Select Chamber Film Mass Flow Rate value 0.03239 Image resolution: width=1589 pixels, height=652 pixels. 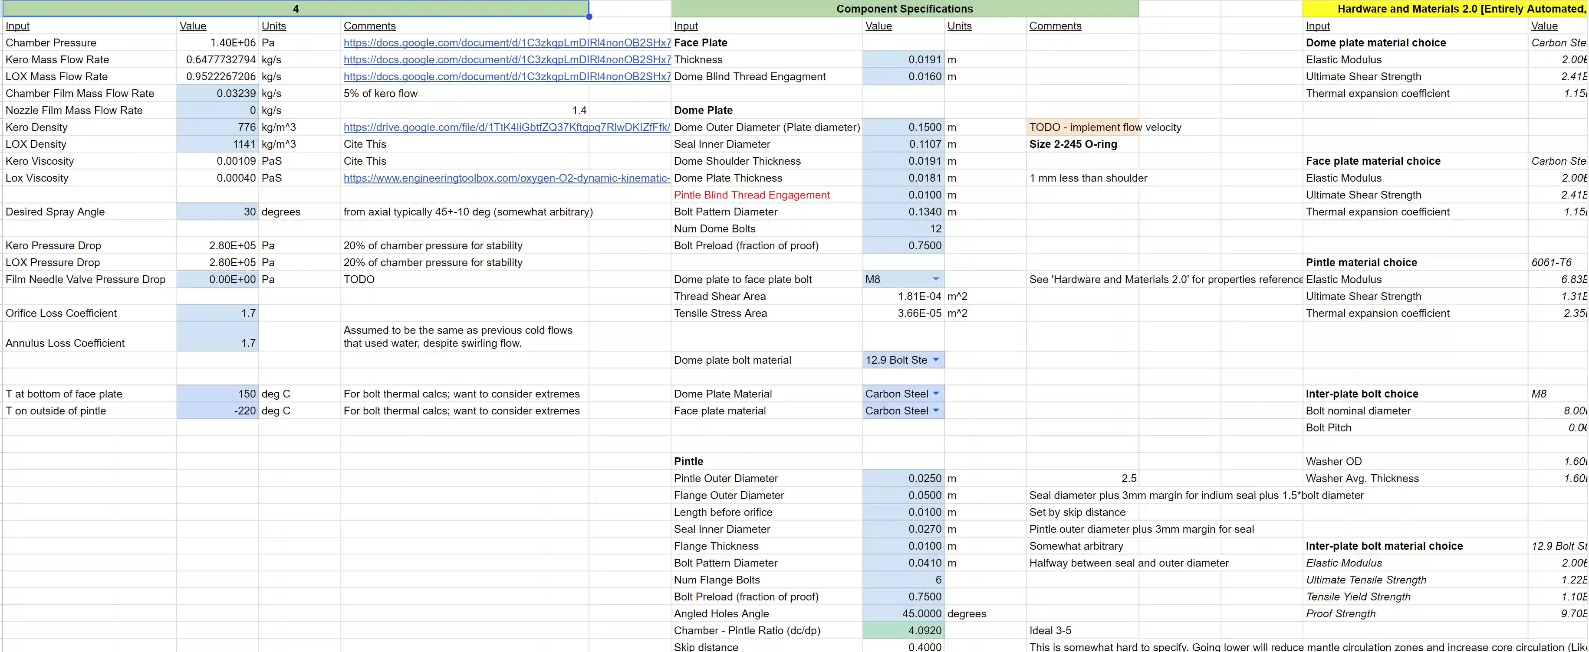tap(218, 94)
